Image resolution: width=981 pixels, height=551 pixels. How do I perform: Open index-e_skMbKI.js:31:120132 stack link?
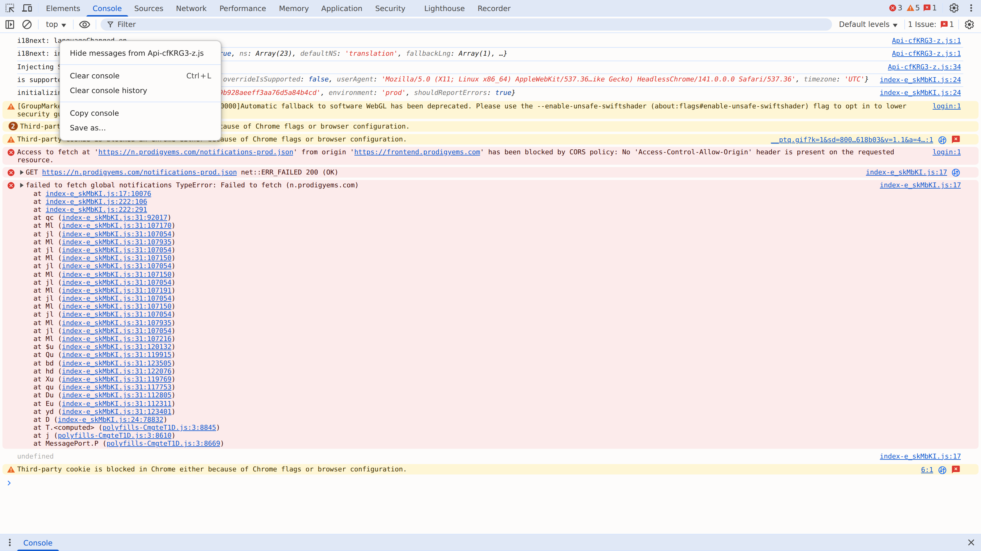click(116, 347)
